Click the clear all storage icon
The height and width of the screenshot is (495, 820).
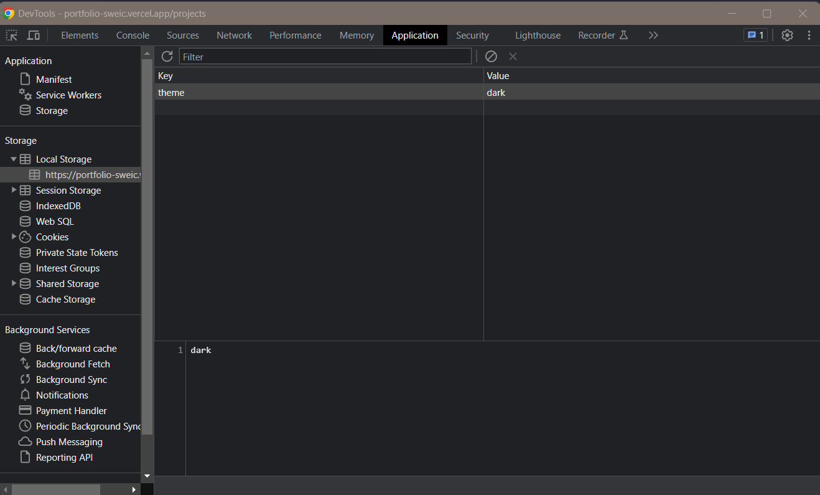coord(491,57)
